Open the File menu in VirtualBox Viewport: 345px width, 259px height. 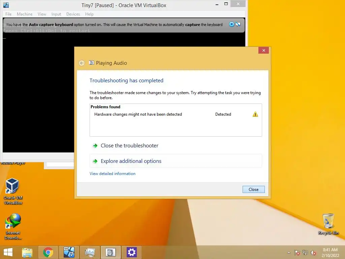coord(8,14)
